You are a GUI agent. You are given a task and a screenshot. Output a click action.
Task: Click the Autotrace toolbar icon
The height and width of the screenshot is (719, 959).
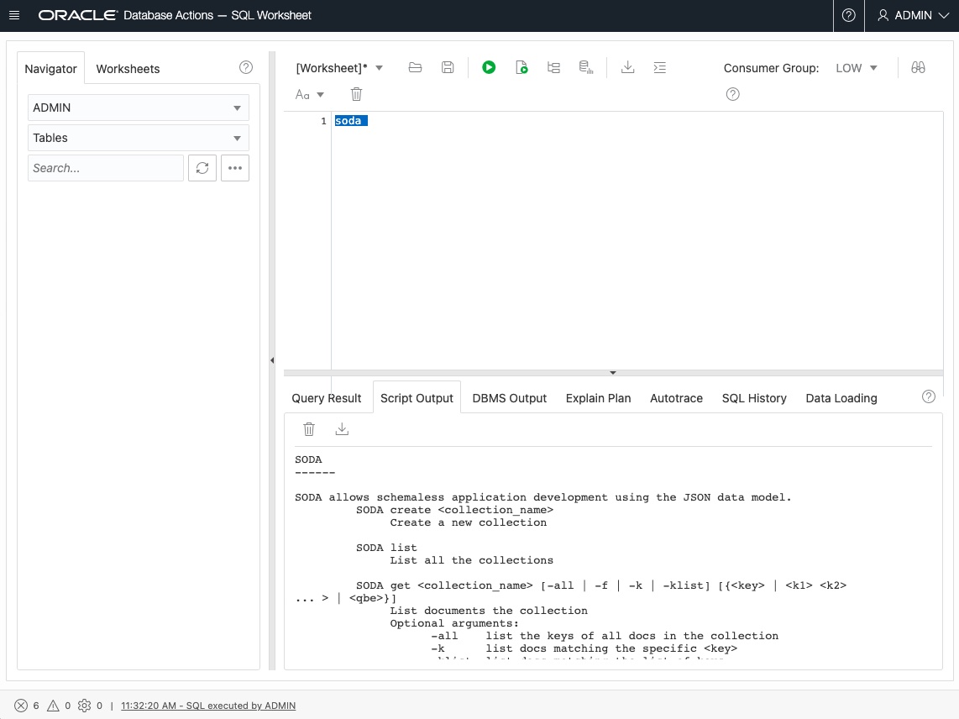coord(587,68)
